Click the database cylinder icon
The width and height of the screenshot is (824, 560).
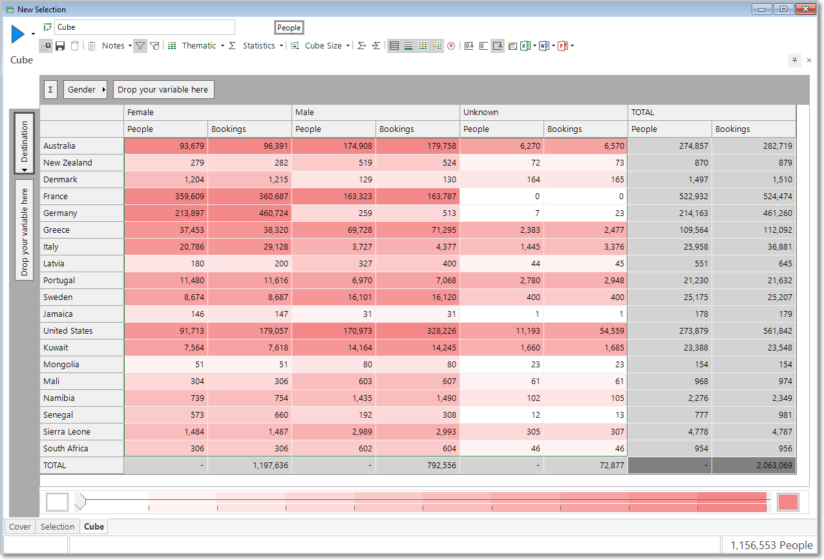coord(75,46)
